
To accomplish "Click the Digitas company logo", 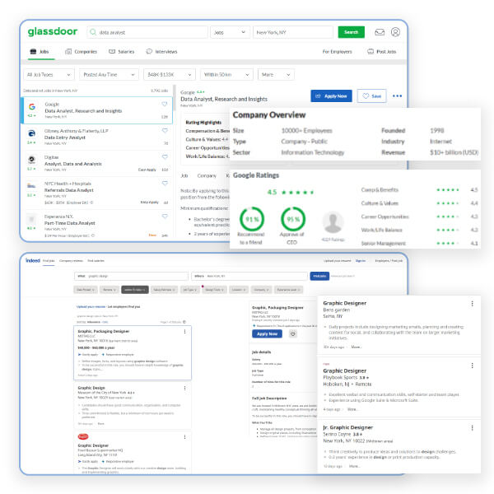I will click(31, 160).
